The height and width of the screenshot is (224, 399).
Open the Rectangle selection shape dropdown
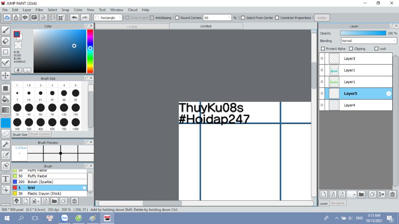point(108,18)
